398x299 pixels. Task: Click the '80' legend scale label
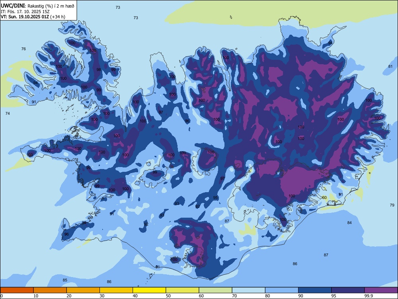point(267,296)
